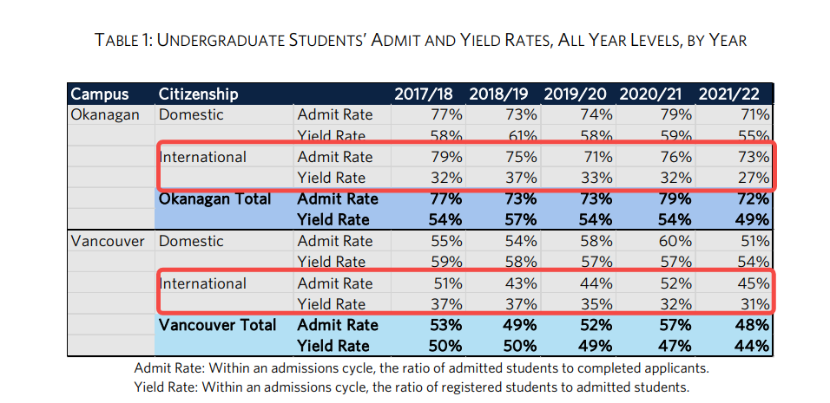Select the Okanagan Total row label
This screenshot has width=830, height=403.
(x=215, y=198)
